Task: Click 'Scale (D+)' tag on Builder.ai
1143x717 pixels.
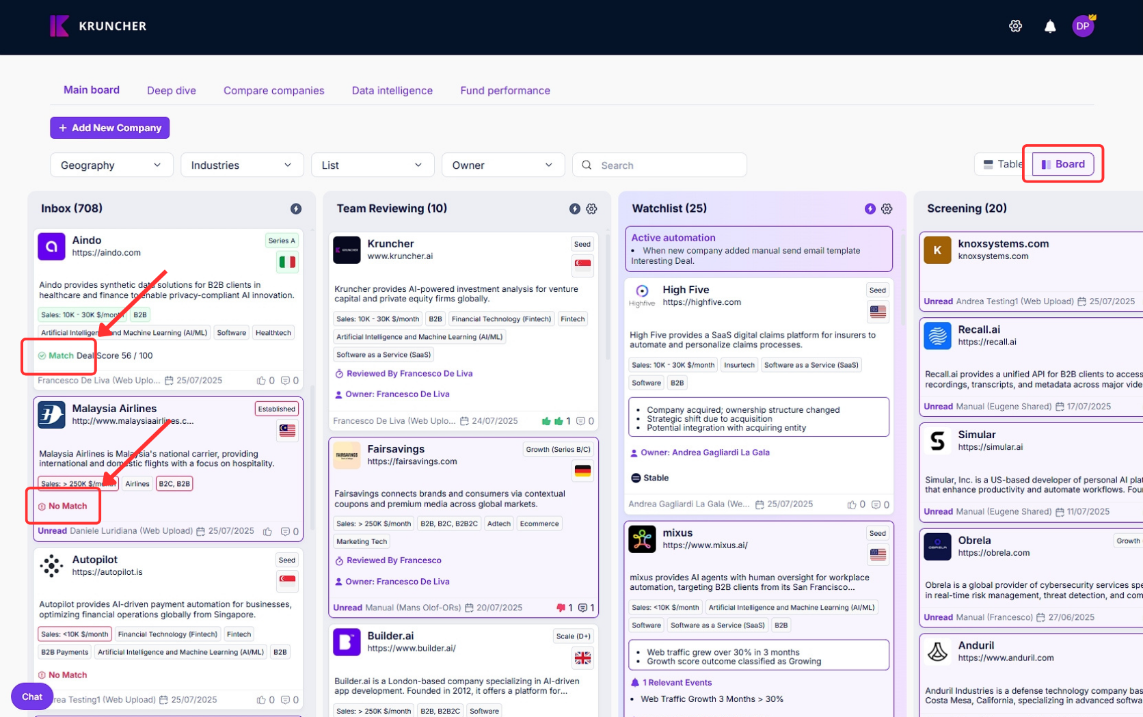Action: (573, 636)
